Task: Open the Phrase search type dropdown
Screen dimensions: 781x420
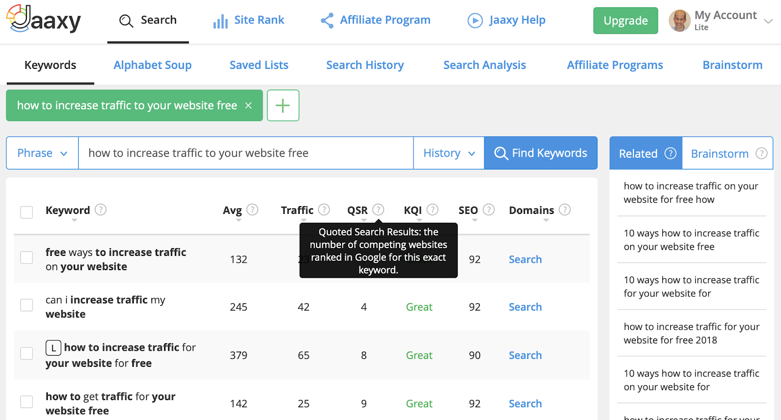Action: click(42, 153)
